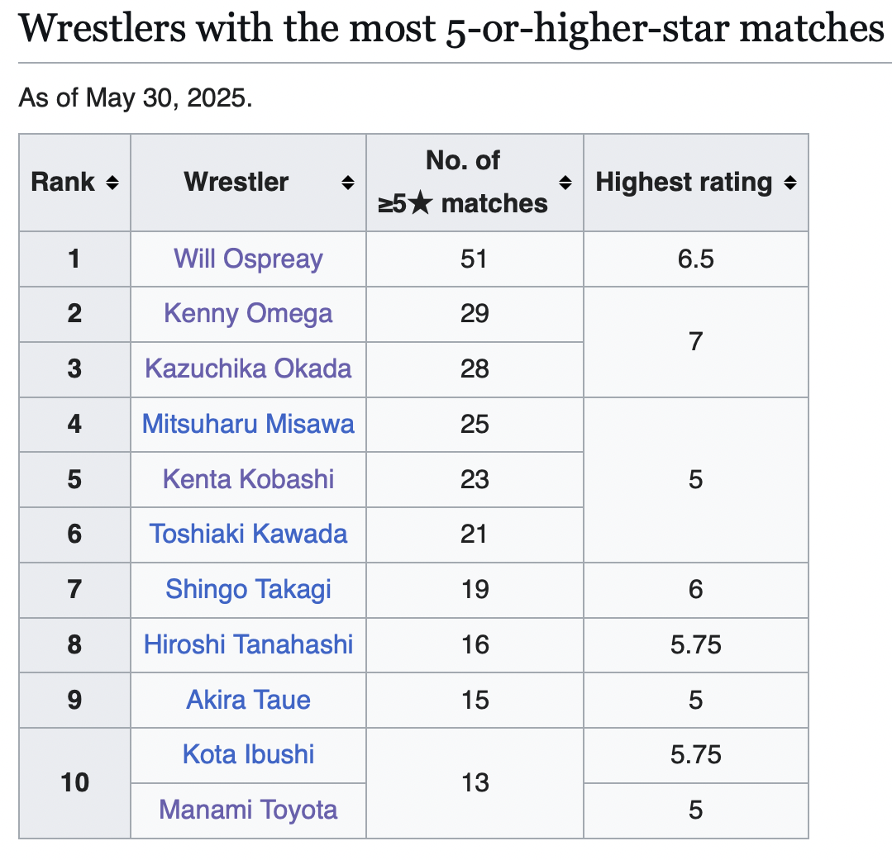Open the Will Ospreay link
This screenshot has width=892, height=860.
point(248,259)
